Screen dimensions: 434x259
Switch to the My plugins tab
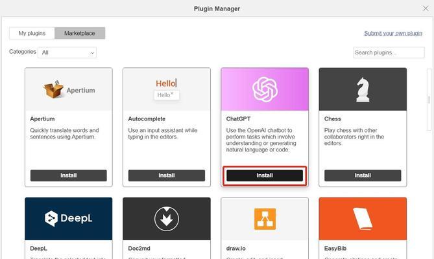point(32,33)
